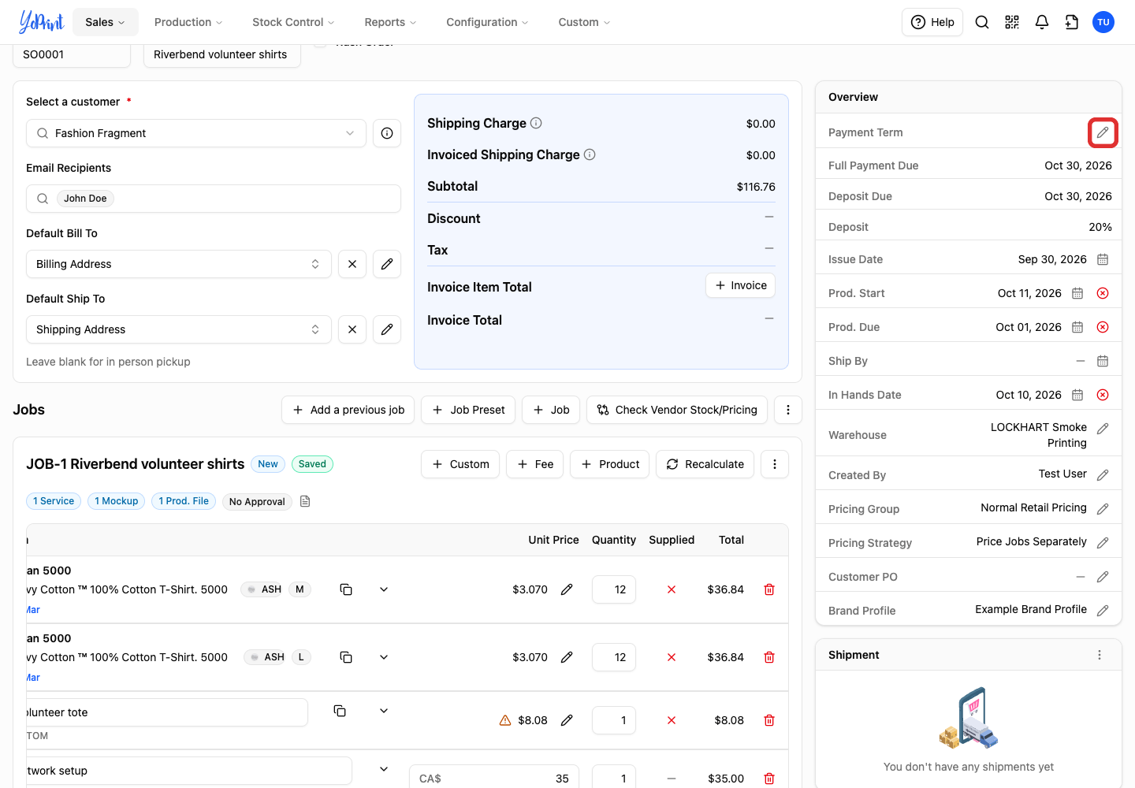Open the Help button

click(x=932, y=22)
